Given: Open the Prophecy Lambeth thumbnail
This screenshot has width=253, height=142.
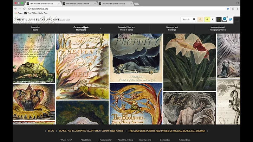Looking at the screenshot, I should (x=136, y=58).
